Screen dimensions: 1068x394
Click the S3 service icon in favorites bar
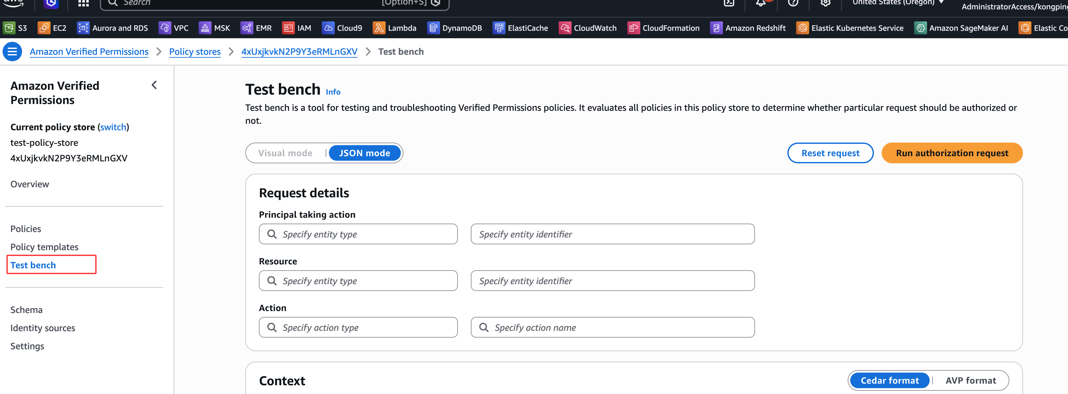tap(9, 28)
